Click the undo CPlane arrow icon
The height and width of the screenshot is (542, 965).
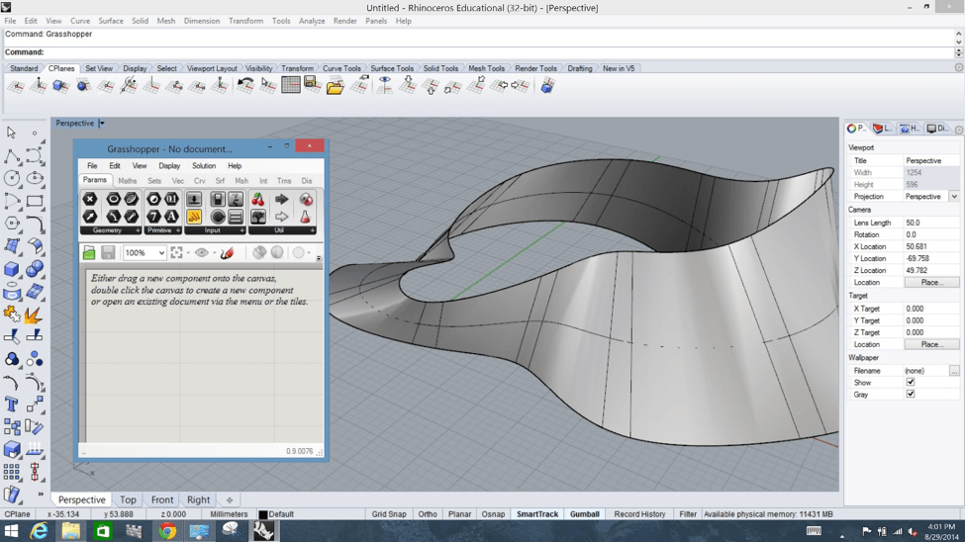[x=245, y=85]
